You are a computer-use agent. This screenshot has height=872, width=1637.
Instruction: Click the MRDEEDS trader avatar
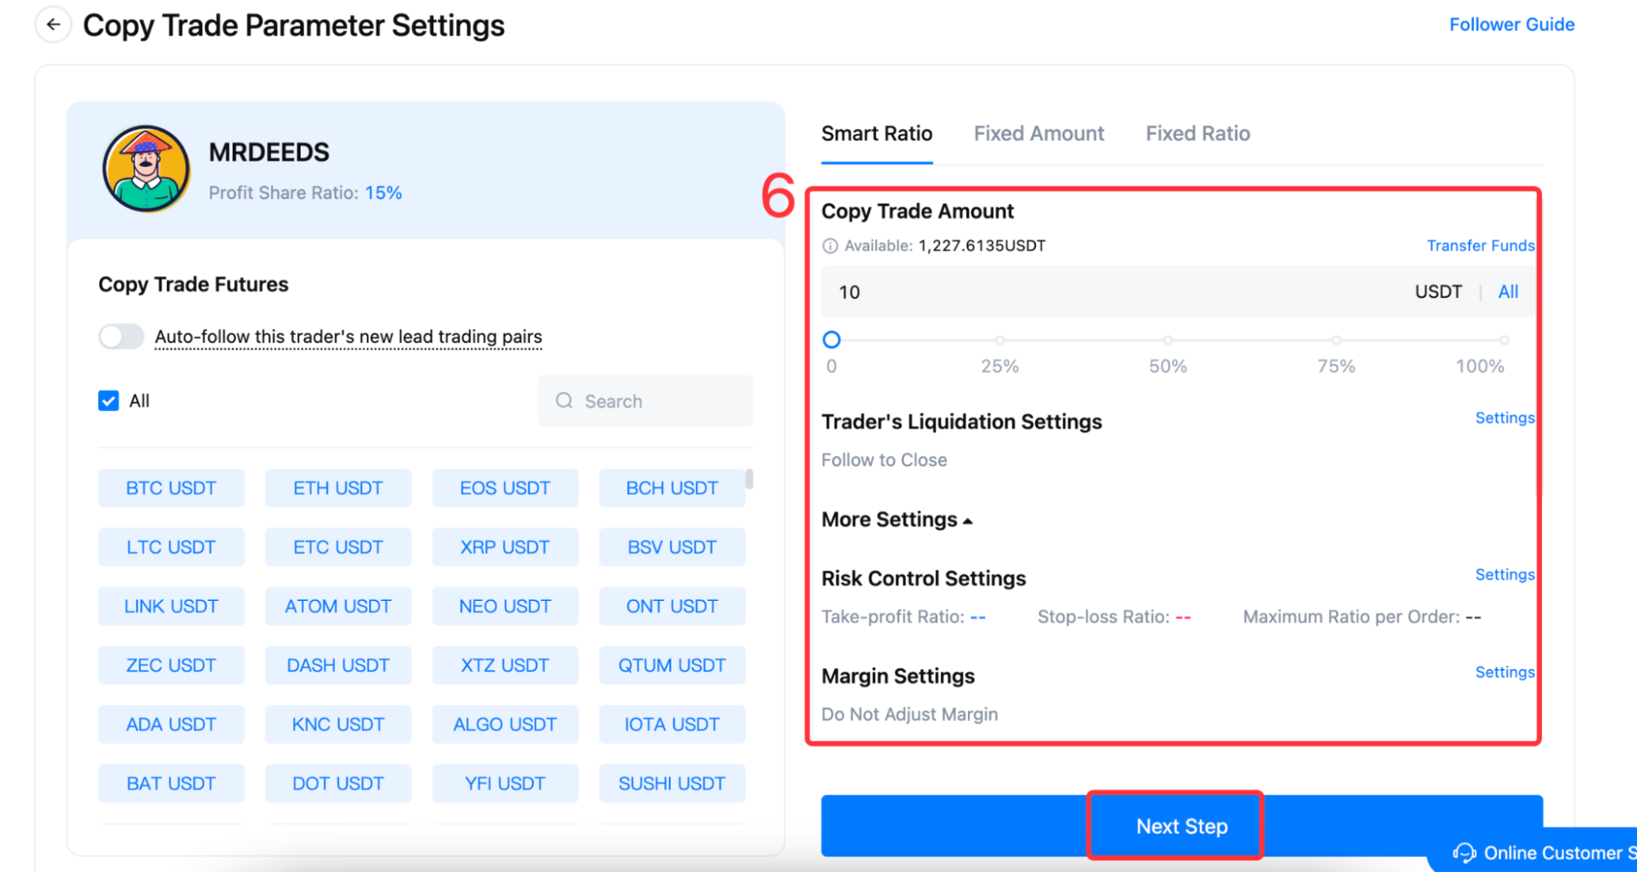147,169
